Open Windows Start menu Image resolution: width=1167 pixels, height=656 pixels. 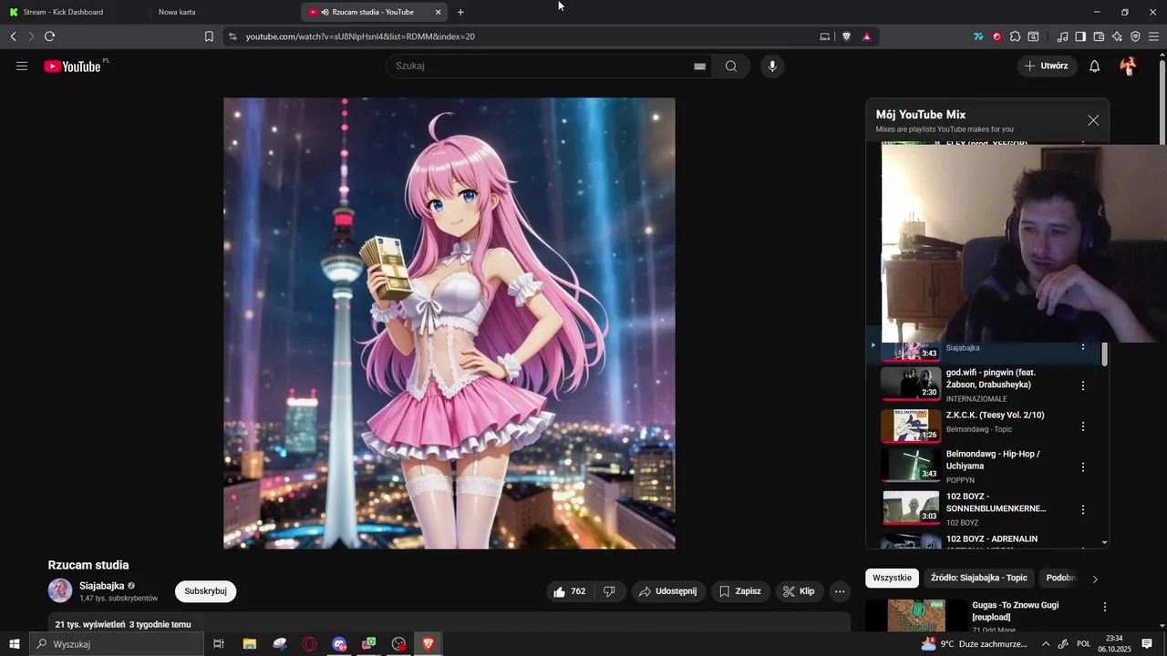pos(14,644)
